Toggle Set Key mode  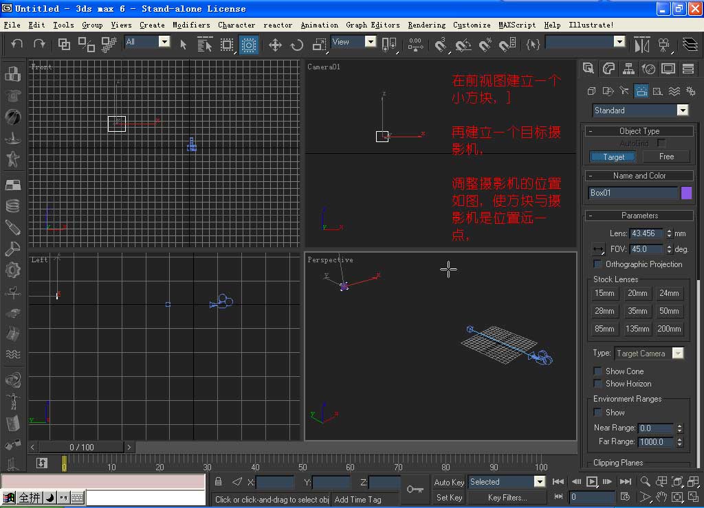[x=449, y=497]
